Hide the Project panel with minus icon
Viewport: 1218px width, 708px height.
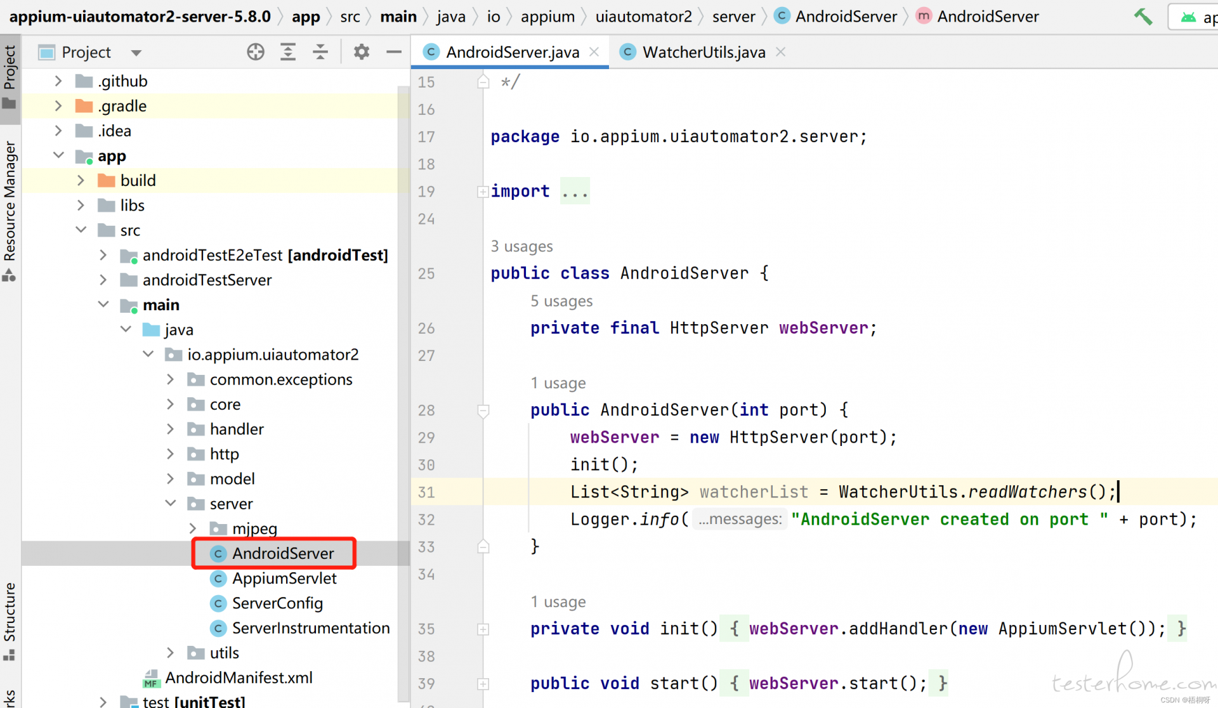[x=394, y=52]
